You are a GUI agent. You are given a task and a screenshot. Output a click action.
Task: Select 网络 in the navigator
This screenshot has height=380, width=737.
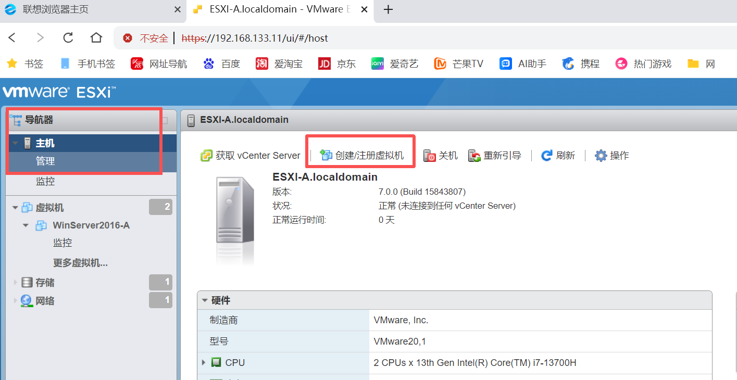point(45,301)
